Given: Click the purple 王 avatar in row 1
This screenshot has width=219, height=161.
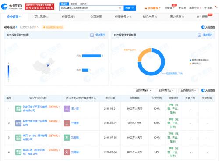Looking at the screenshot, I should pos(67,109).
